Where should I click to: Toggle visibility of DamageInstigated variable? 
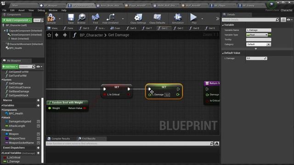pyautogui.click(x=38, y=121)
